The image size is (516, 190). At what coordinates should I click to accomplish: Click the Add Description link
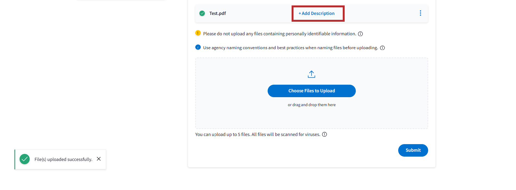[317, 13]
